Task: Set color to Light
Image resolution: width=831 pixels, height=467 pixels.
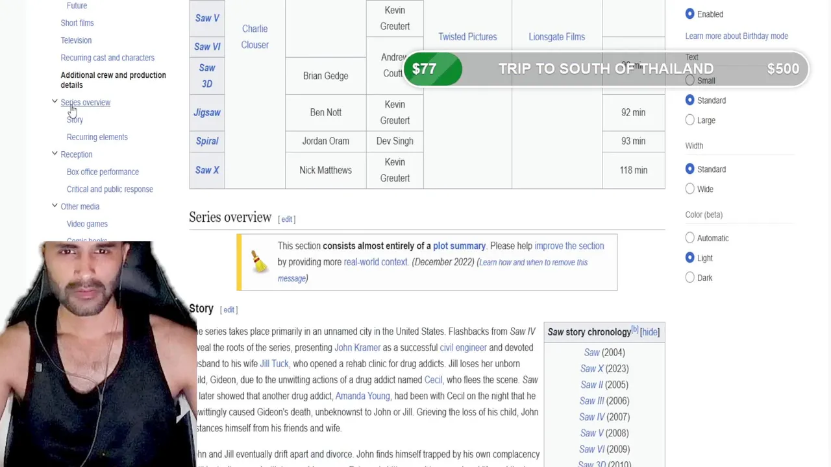Action: click(x=689, y=257)
